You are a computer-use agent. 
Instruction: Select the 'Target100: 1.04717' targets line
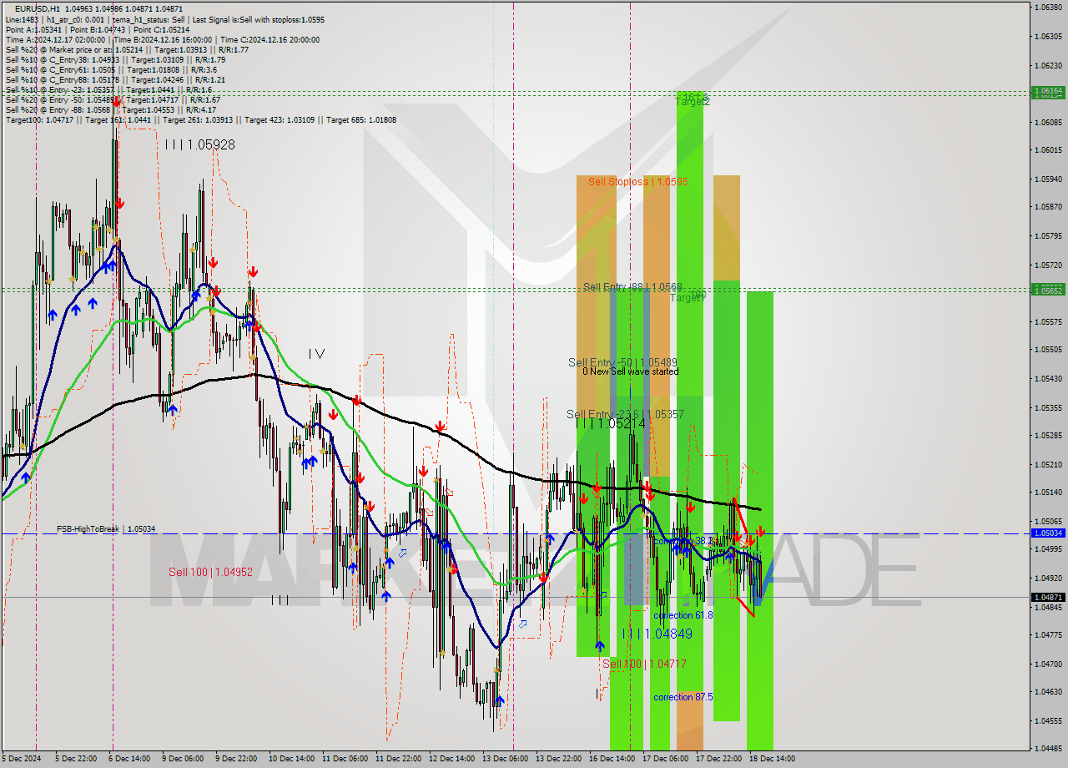(201, 119)
